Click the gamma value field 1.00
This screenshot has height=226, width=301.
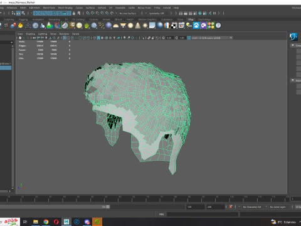182,38
